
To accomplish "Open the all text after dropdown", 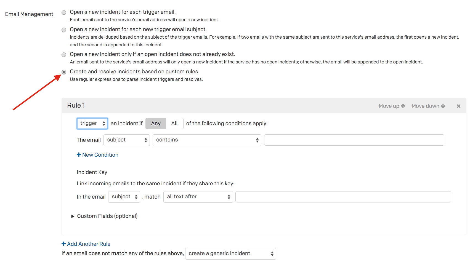I will click(198, 197).
